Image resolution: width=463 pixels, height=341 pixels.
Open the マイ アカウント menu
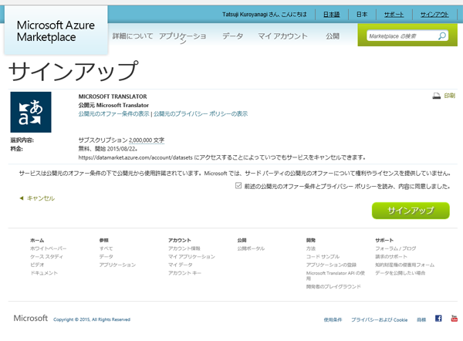pyautogui.click(x=282, y=36)
